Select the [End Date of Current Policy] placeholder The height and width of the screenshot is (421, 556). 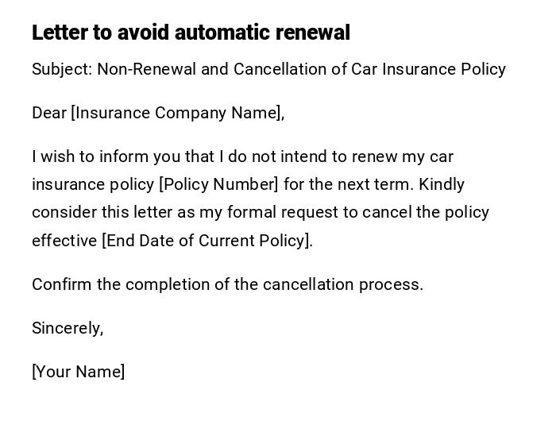tap(207, 241)
